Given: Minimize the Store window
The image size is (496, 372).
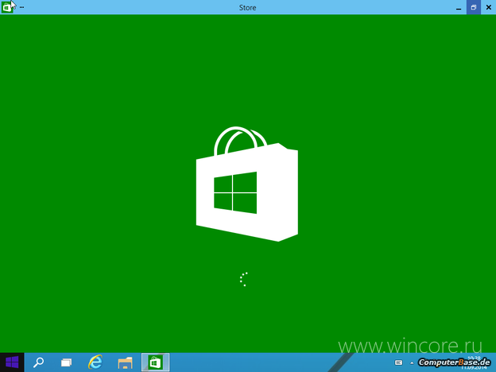Looking at the screenshot, I should (x=459, y=7).
